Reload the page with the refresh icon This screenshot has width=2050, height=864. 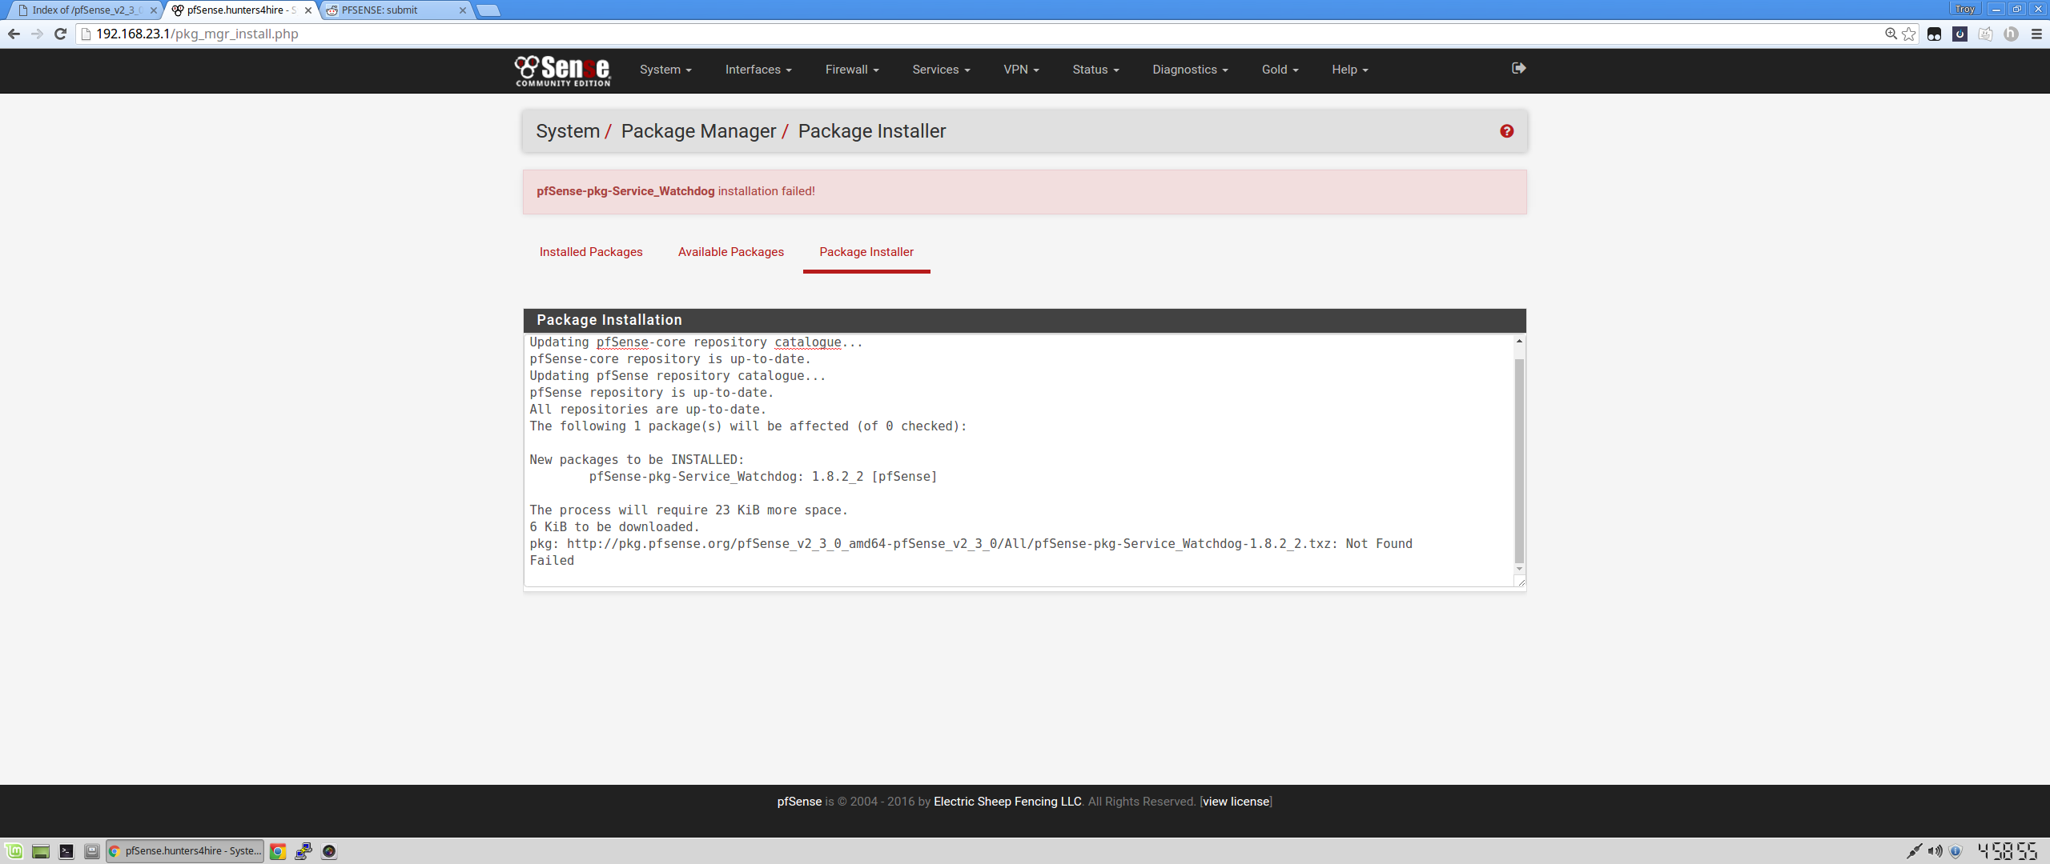click(x=60, y=34)
